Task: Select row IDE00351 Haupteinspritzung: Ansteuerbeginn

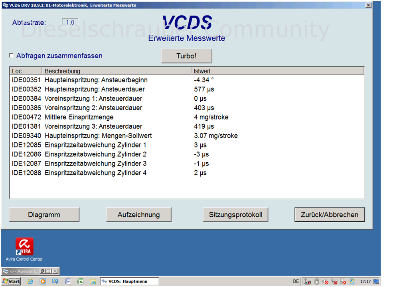Action: (187, 80)
